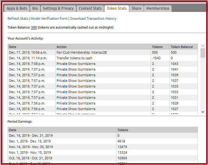Click Download Transaction History link

point(93,19)
